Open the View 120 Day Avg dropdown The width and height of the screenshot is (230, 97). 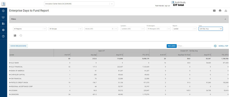211,29
